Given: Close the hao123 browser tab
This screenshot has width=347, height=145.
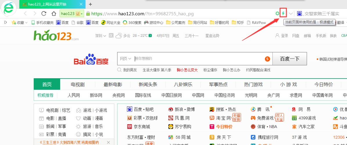Looking at the screenshot, I should [x=81, y=4].
